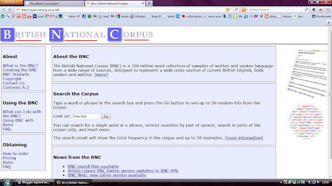Open the Gmail bookmark labeled g
332x186 pixels.
coord(54,16)
